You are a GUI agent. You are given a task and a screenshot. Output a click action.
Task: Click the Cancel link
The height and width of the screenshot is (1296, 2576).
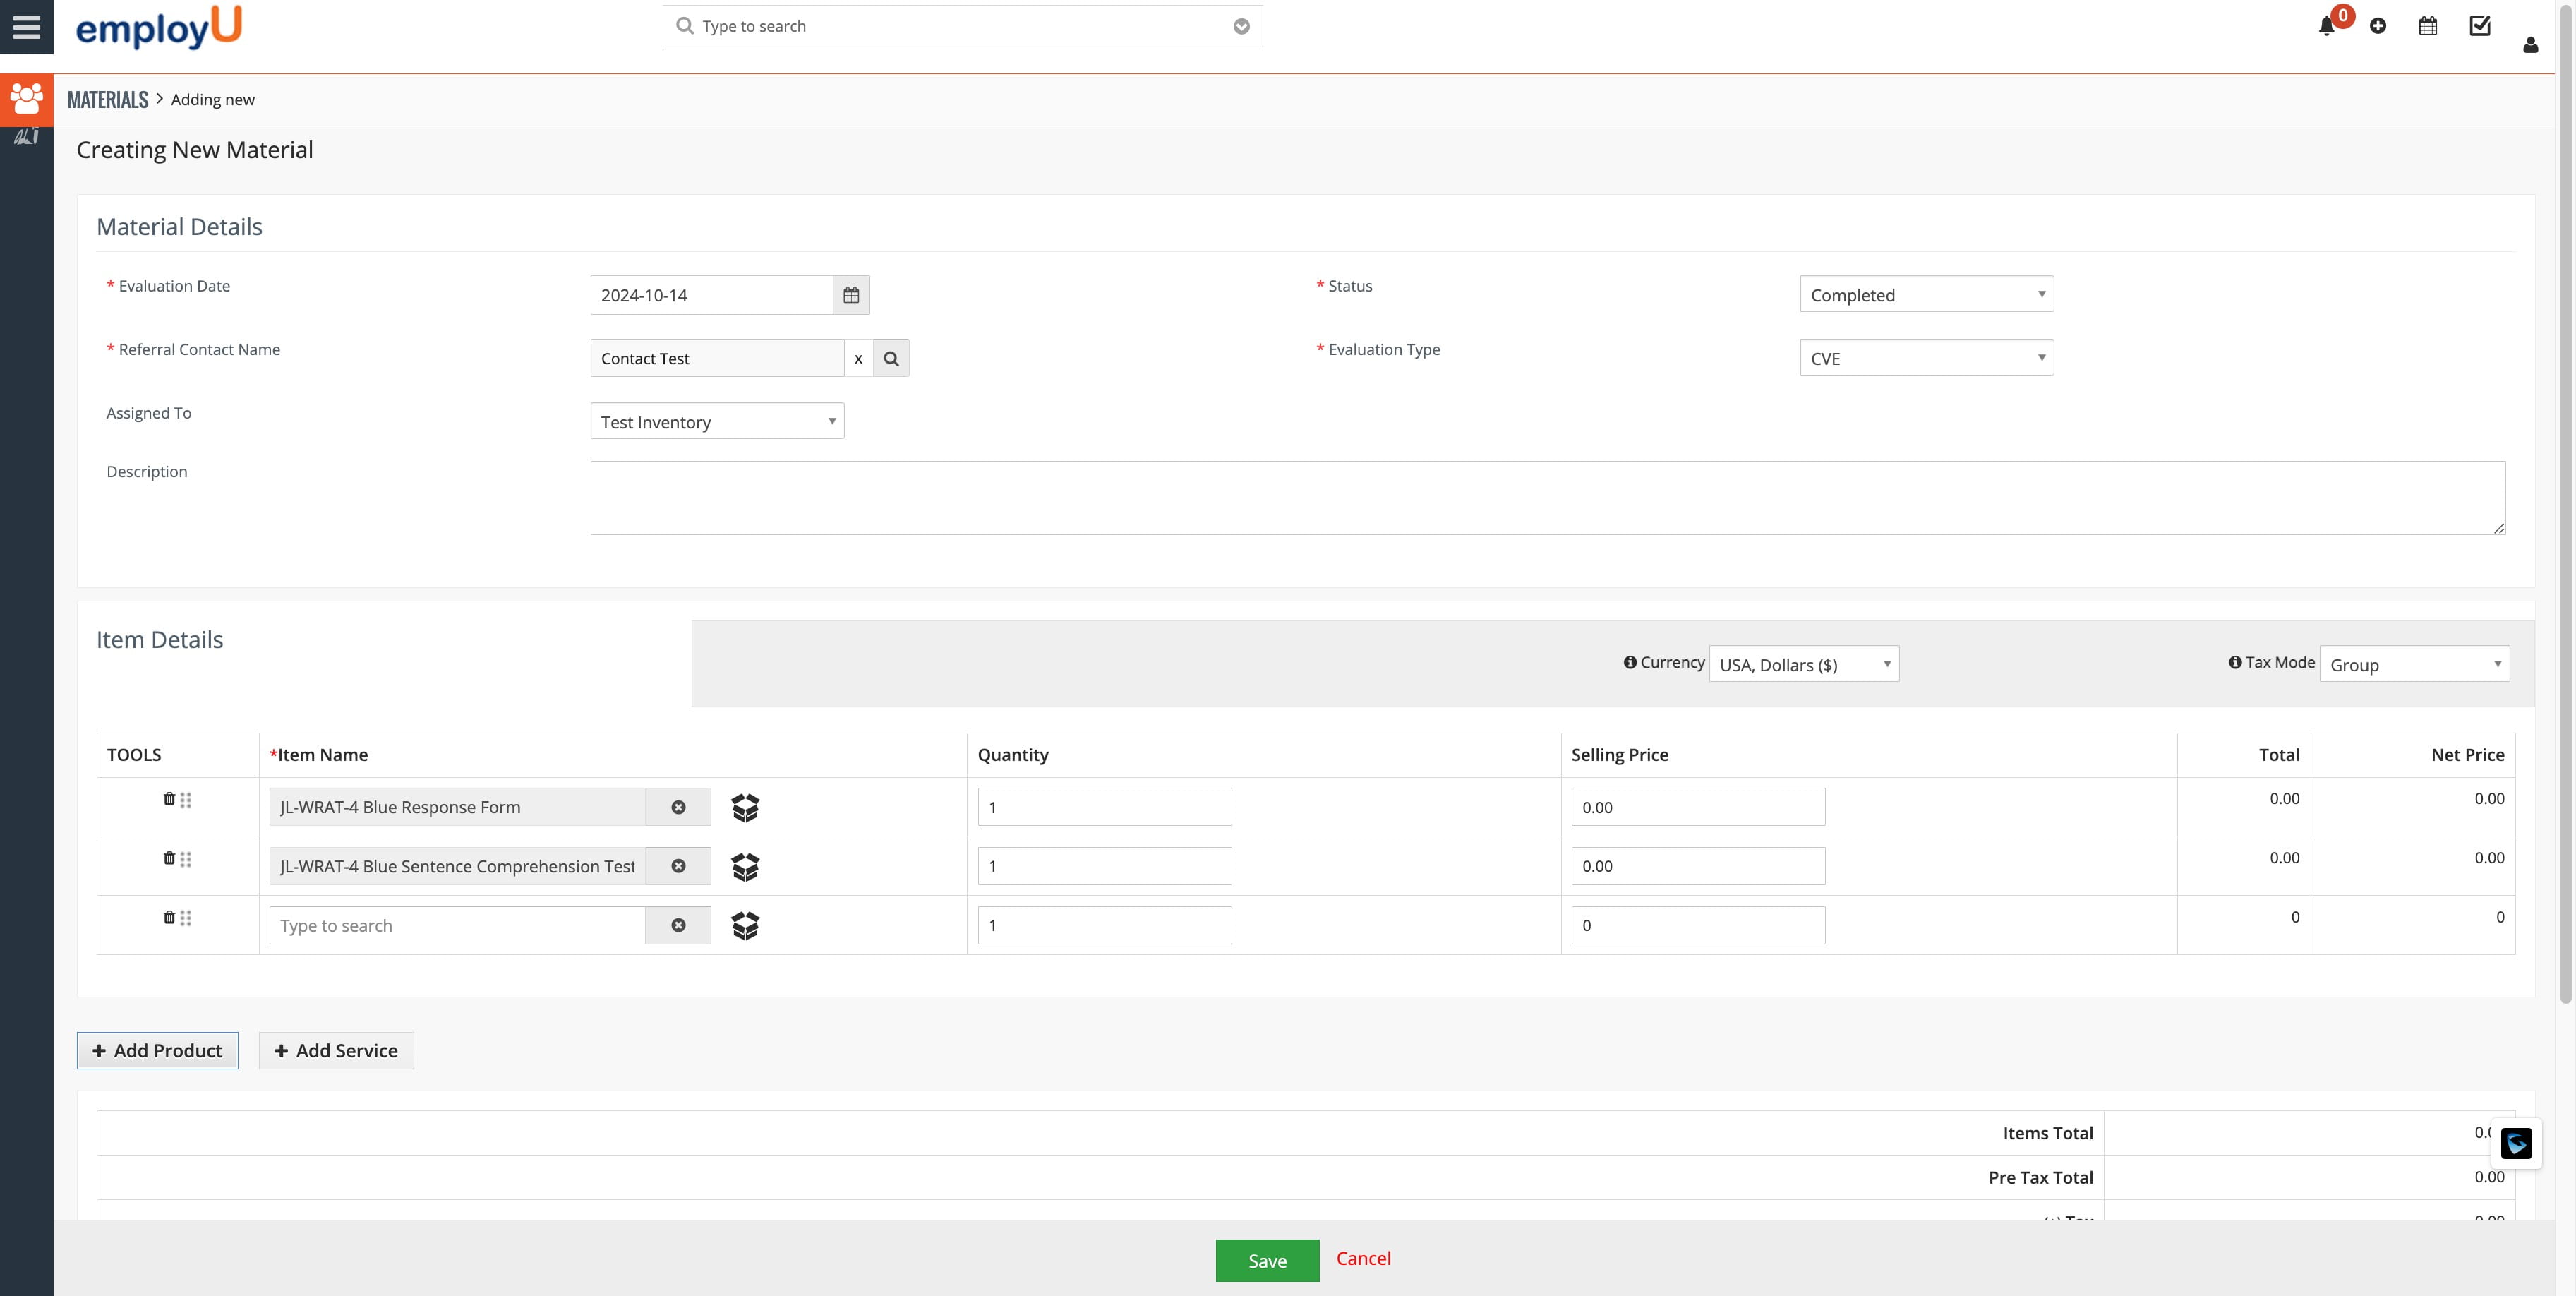1363,1259
